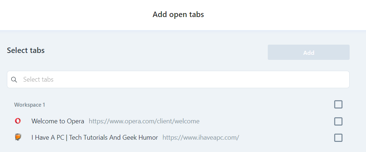Viewport: 366px width, 152px height.
Task: Select the I Have A PC tab title
Action: 95,137
